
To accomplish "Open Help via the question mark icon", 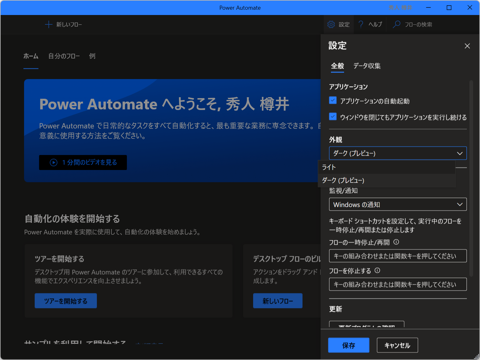I will tap(361, 24).
